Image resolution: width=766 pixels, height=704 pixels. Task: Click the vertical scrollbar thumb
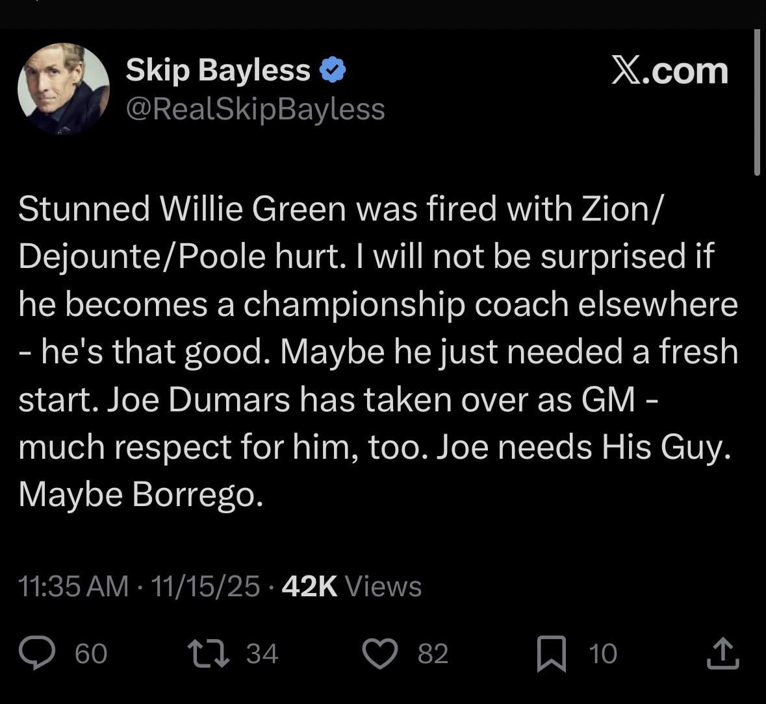[757, 102]
